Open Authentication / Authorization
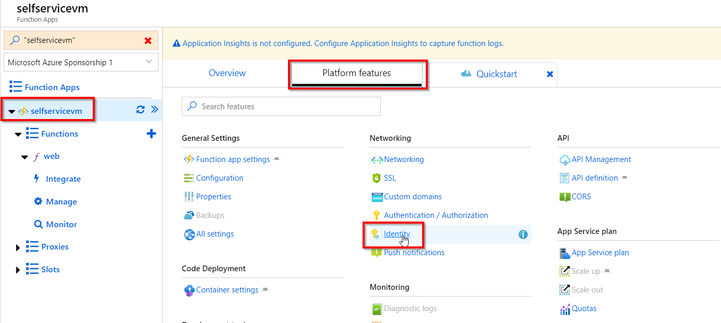The height and width of the screenshot is (323, 721). [436, 215]
